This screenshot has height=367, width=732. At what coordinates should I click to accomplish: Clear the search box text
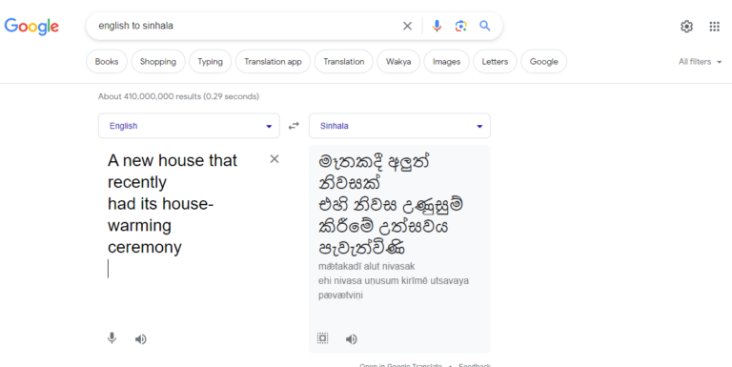408,26
